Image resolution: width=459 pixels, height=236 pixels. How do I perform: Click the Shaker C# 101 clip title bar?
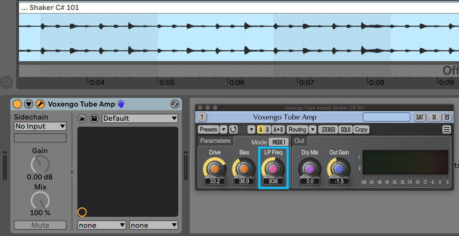tap(239, 7)
